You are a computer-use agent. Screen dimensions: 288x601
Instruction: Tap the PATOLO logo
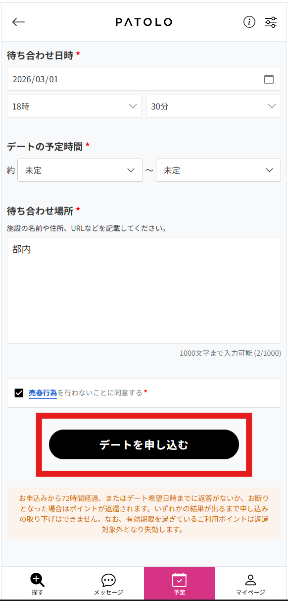(x=144, y=22)
